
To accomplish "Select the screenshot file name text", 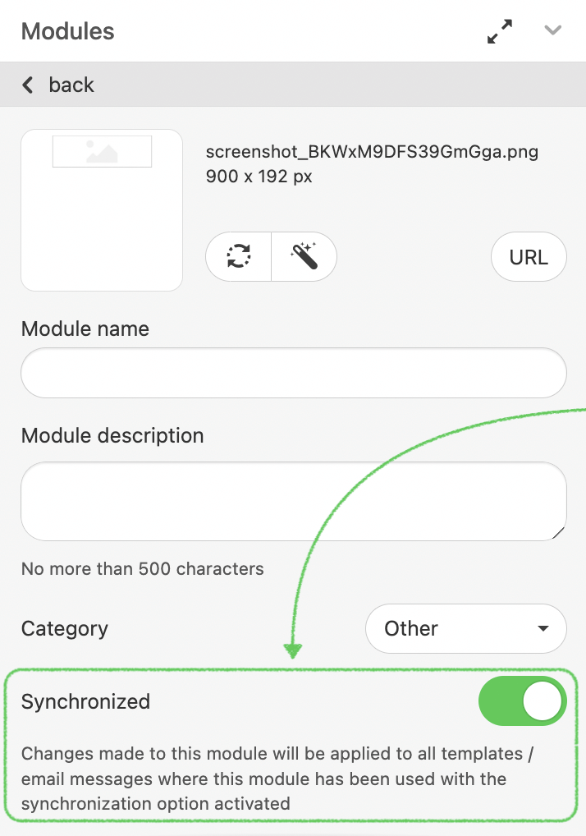I will 372,153.
